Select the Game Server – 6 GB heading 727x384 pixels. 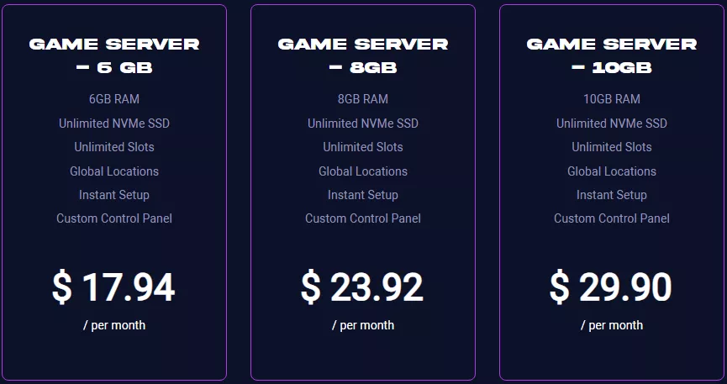tap(114, 56)
